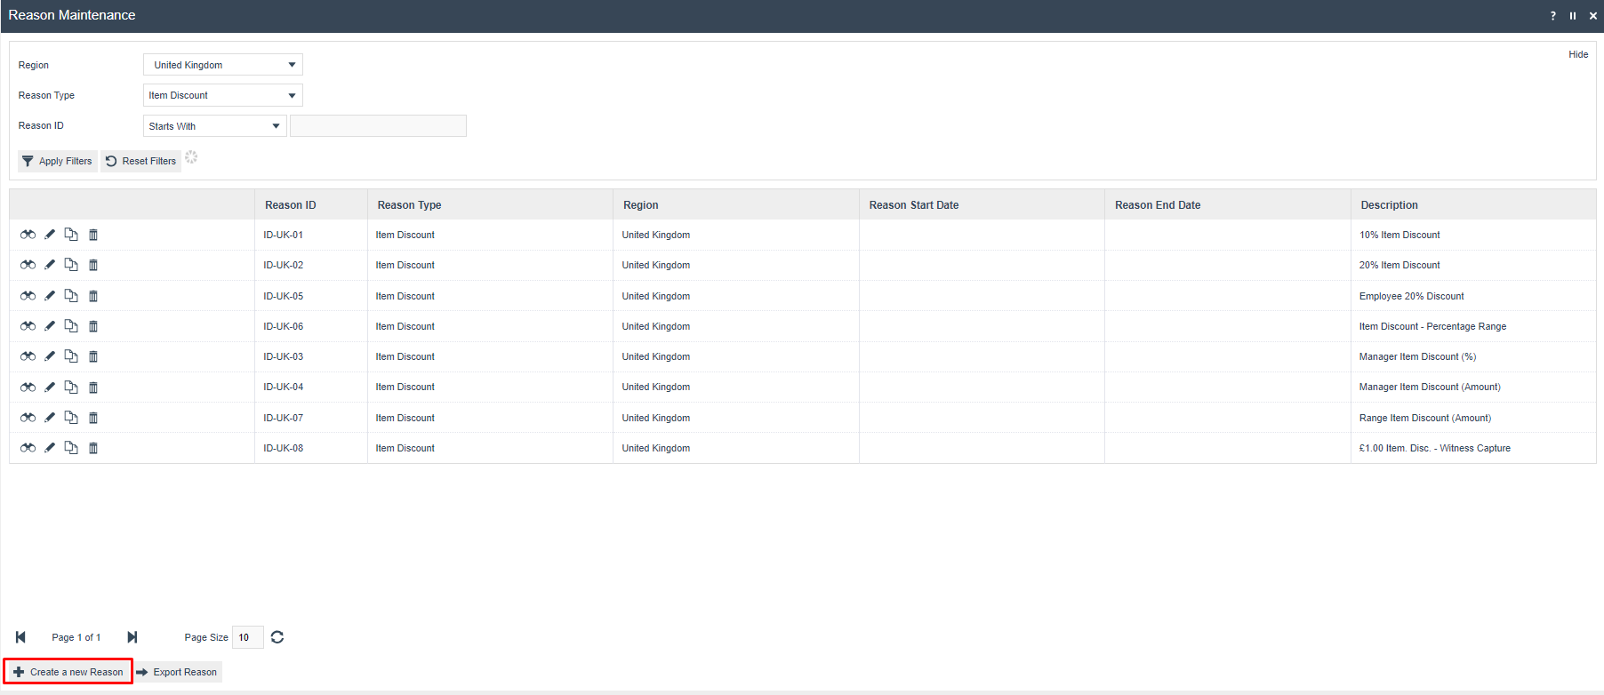View reason ID-UK-06 details
This screenshot has width=1604, height=695.
click(x=28, y=326)
